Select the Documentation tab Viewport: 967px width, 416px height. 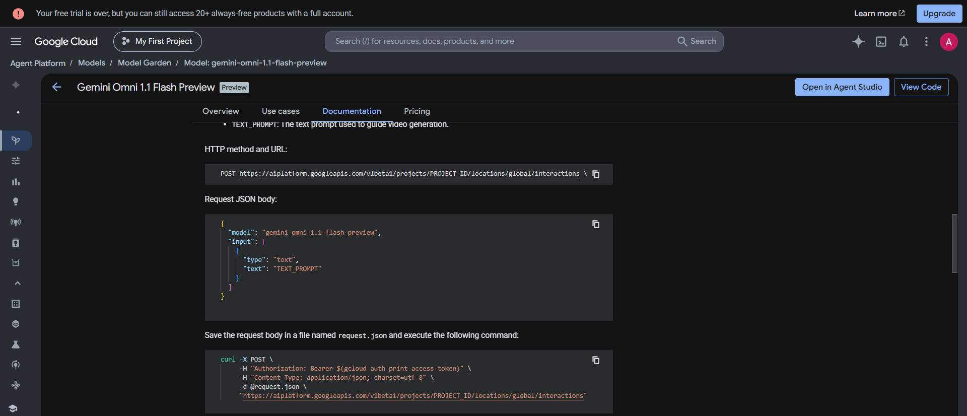click(x=352, y=111)
